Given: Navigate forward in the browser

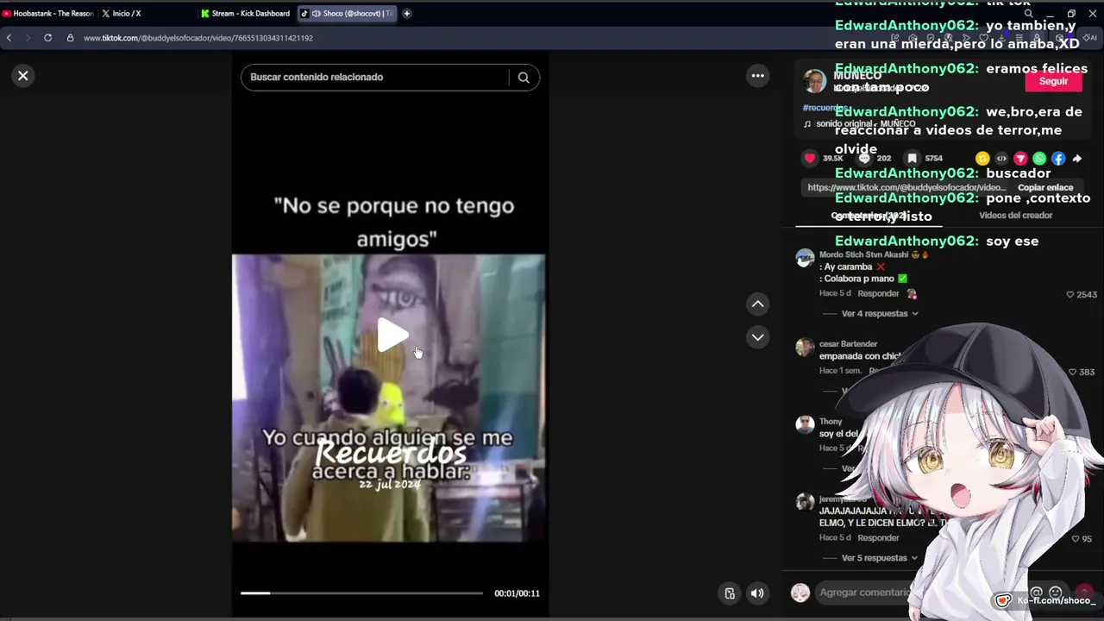Looking at the screenshot, I should [28, 38].
